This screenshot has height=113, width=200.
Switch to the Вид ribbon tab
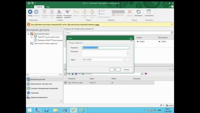(48, 7)
